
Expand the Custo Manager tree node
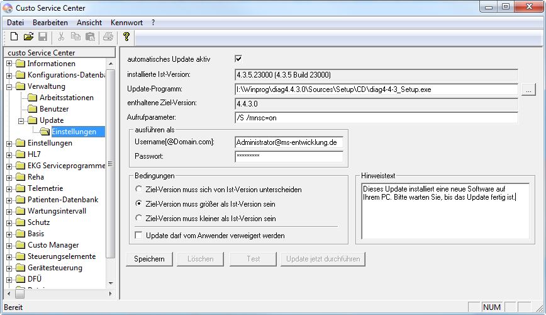click(x=9, y=246)
